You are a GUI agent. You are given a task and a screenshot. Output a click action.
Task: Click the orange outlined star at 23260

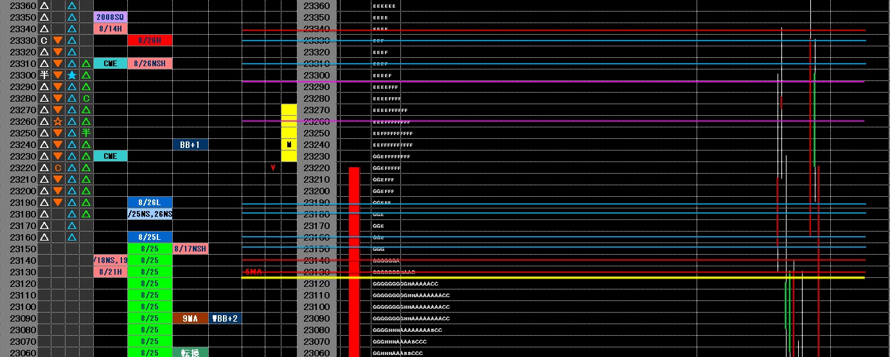(58, 122)
